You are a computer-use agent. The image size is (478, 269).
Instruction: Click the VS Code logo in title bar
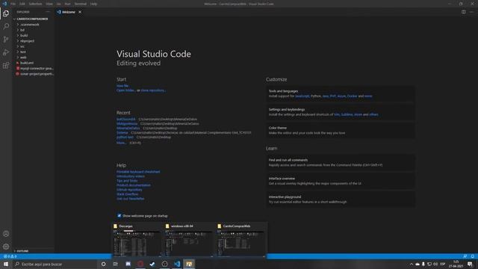click(x=4, y=4)
